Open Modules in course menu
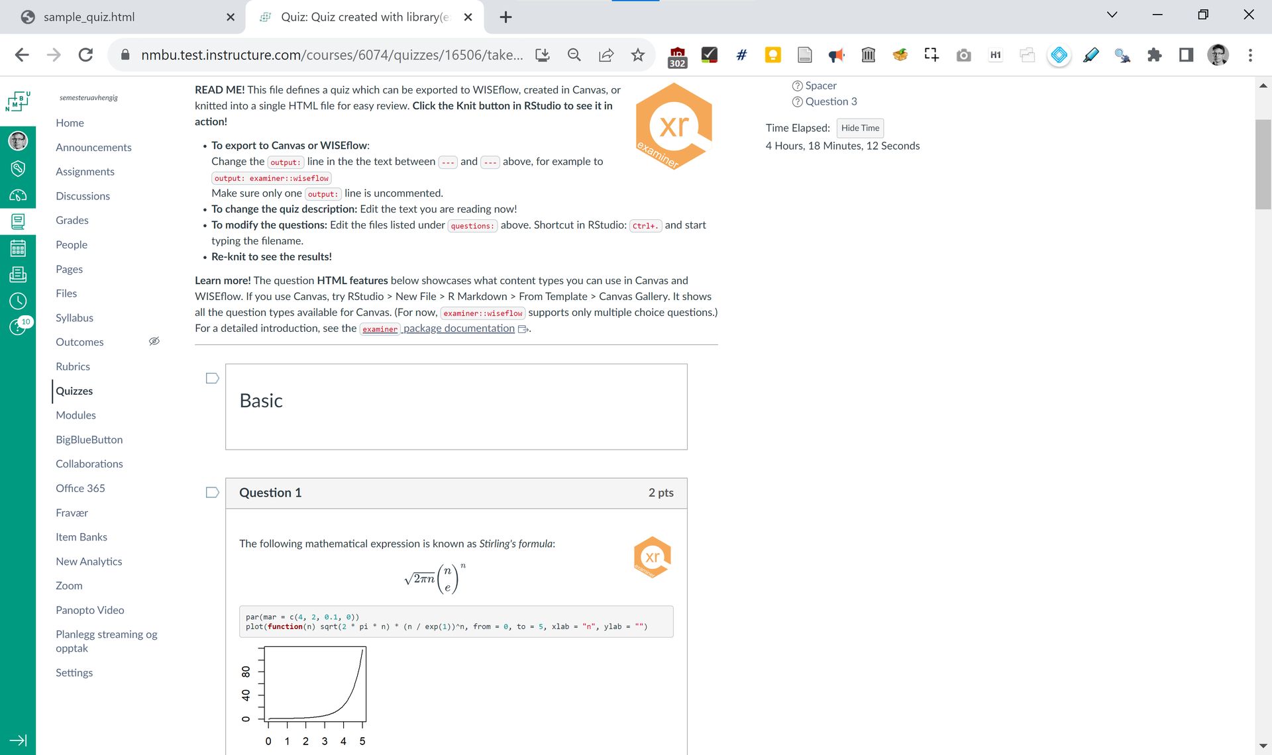Image resolution: width=1272 pixels, height=755 pixels. click(x=76, y=415)
